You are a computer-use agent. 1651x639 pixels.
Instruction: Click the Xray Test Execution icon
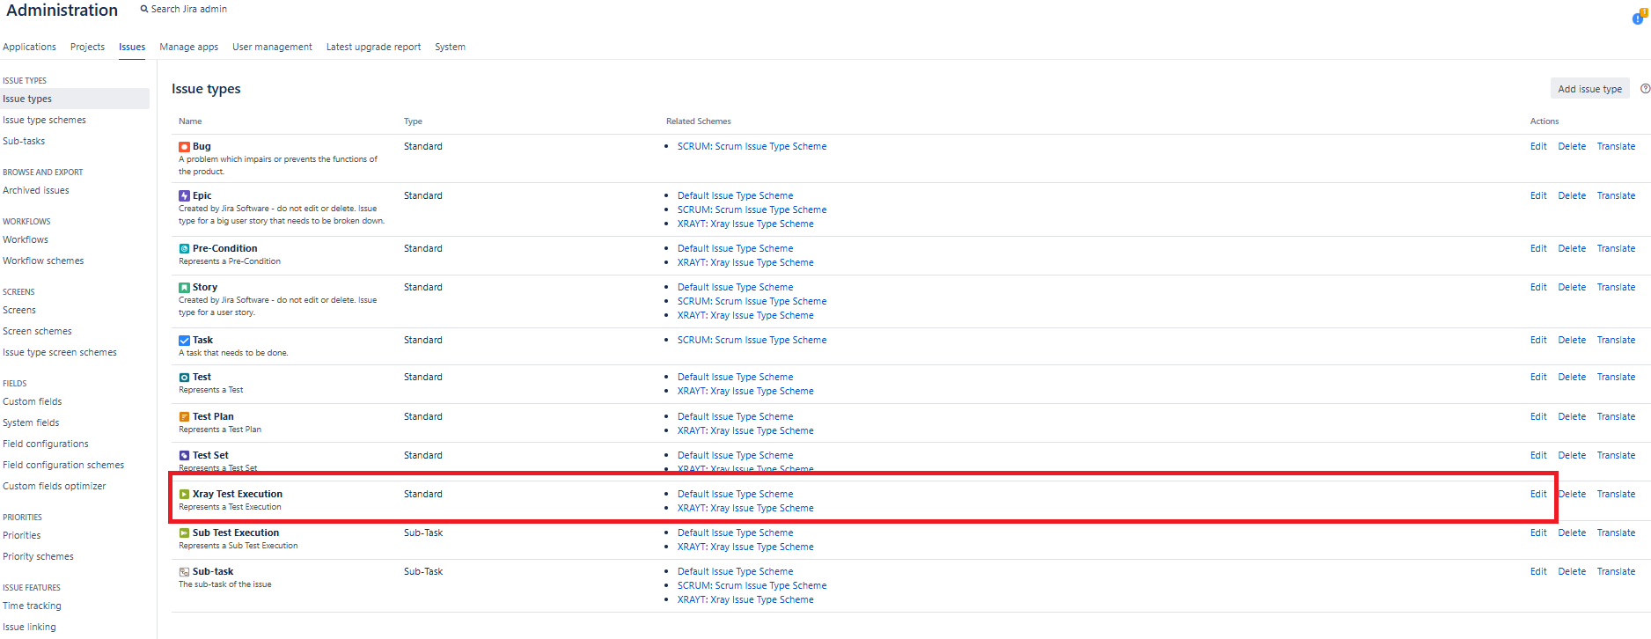click(184, 495)
